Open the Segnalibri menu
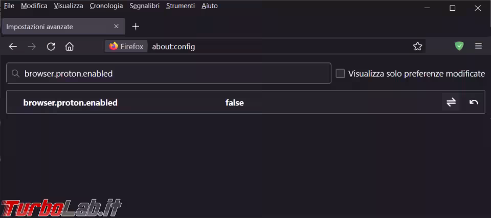 tap(144, 6)
